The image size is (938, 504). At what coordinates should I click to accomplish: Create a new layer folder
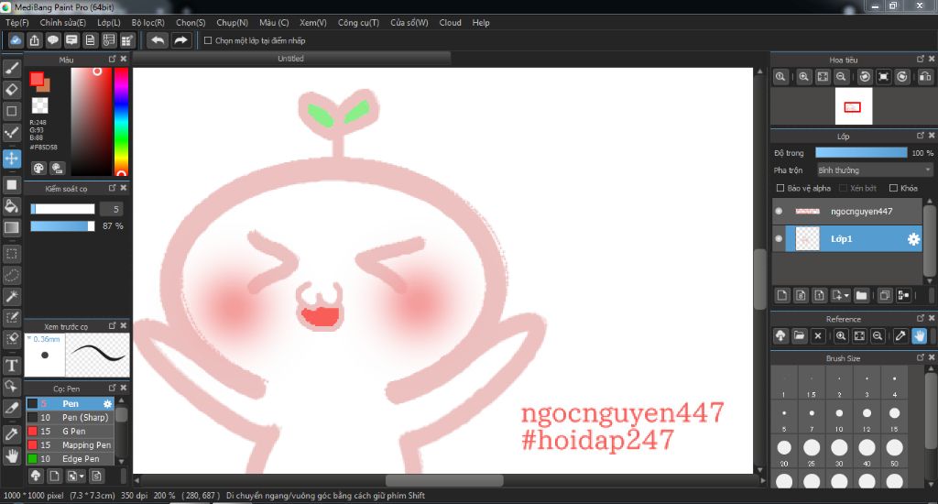pos(861,295)
